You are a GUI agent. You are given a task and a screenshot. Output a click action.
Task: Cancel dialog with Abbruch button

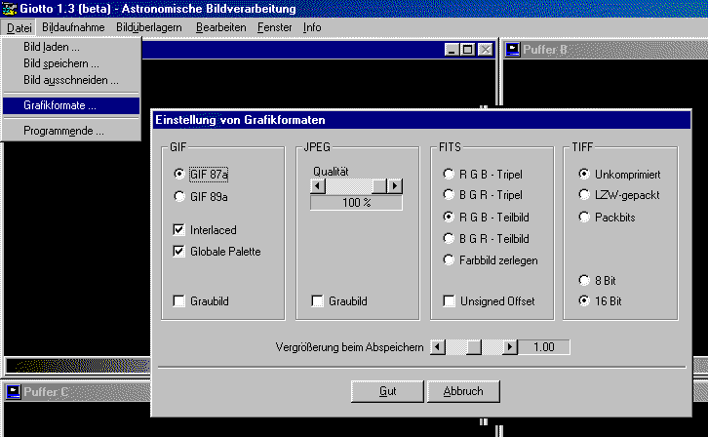461,391
